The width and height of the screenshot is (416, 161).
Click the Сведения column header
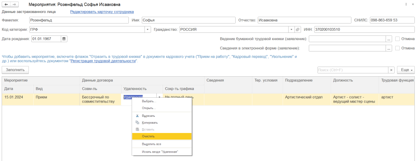[228, 85]
